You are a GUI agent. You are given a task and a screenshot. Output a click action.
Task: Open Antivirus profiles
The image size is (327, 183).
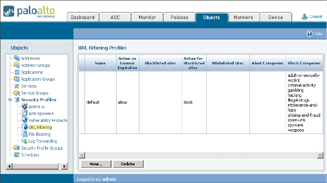click(37, 107)
